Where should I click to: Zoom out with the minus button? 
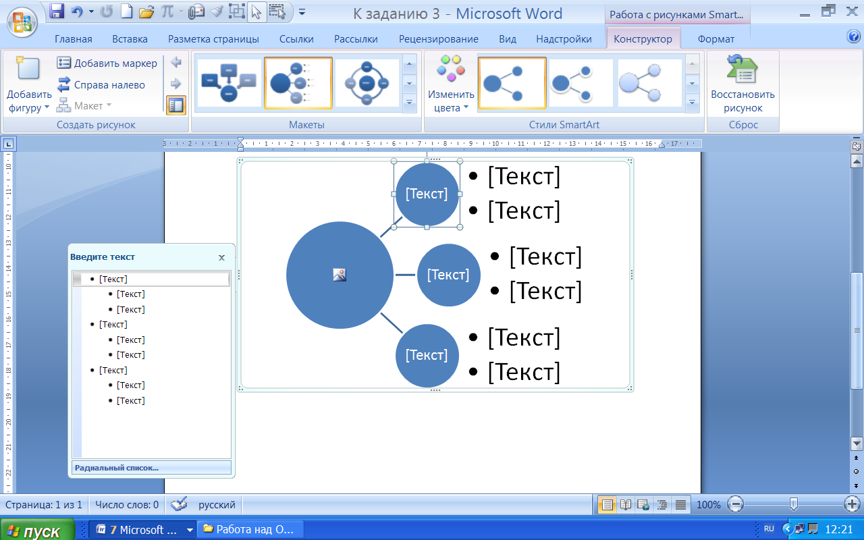point(736,504)
